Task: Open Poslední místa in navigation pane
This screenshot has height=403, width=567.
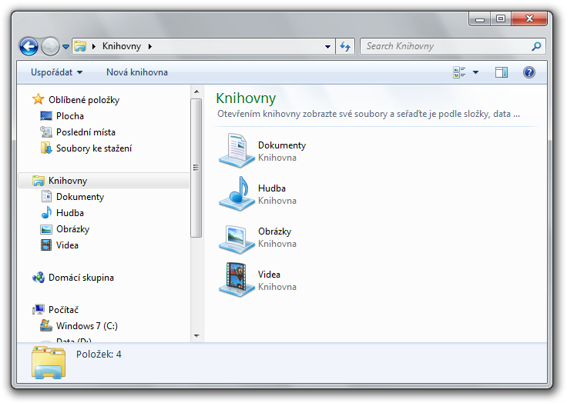Action: click(x=86, y=132)
